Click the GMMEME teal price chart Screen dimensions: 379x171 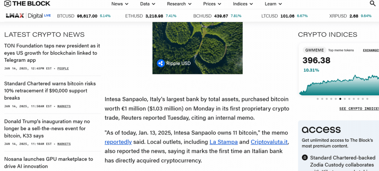pyautogui.click(x=339, y=85)
